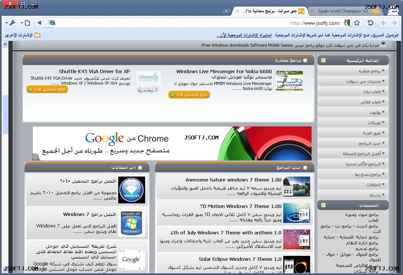Close the jsoftj Fre... tab
This screenshot has width=403, height=275.
pos(238,11)
